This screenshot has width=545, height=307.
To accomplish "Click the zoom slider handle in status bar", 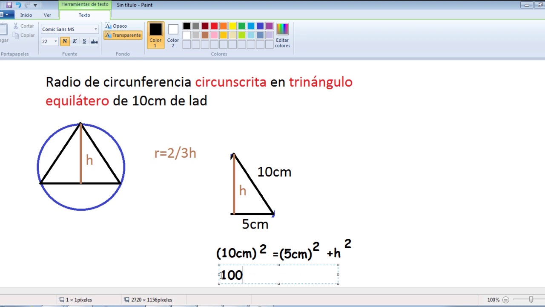I will coord(531,300).
